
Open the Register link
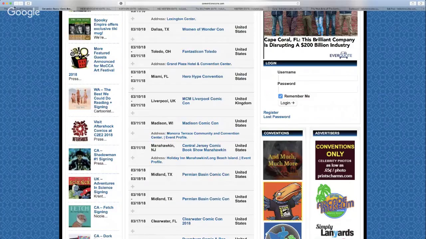(x=271, y=113)
